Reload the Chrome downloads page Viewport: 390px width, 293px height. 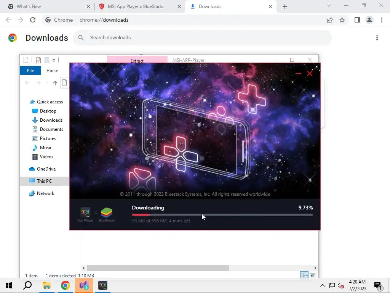tap(33, 20)
